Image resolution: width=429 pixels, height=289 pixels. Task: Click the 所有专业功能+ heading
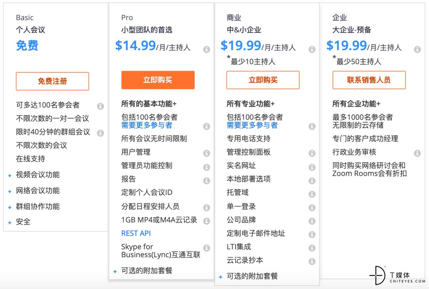(251, 104)
